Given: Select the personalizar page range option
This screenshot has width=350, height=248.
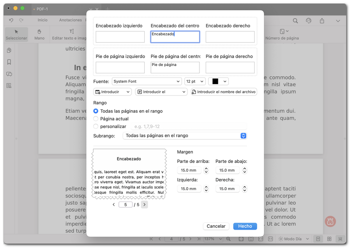Looking at the screenshot, I should [x=95, y=126].
